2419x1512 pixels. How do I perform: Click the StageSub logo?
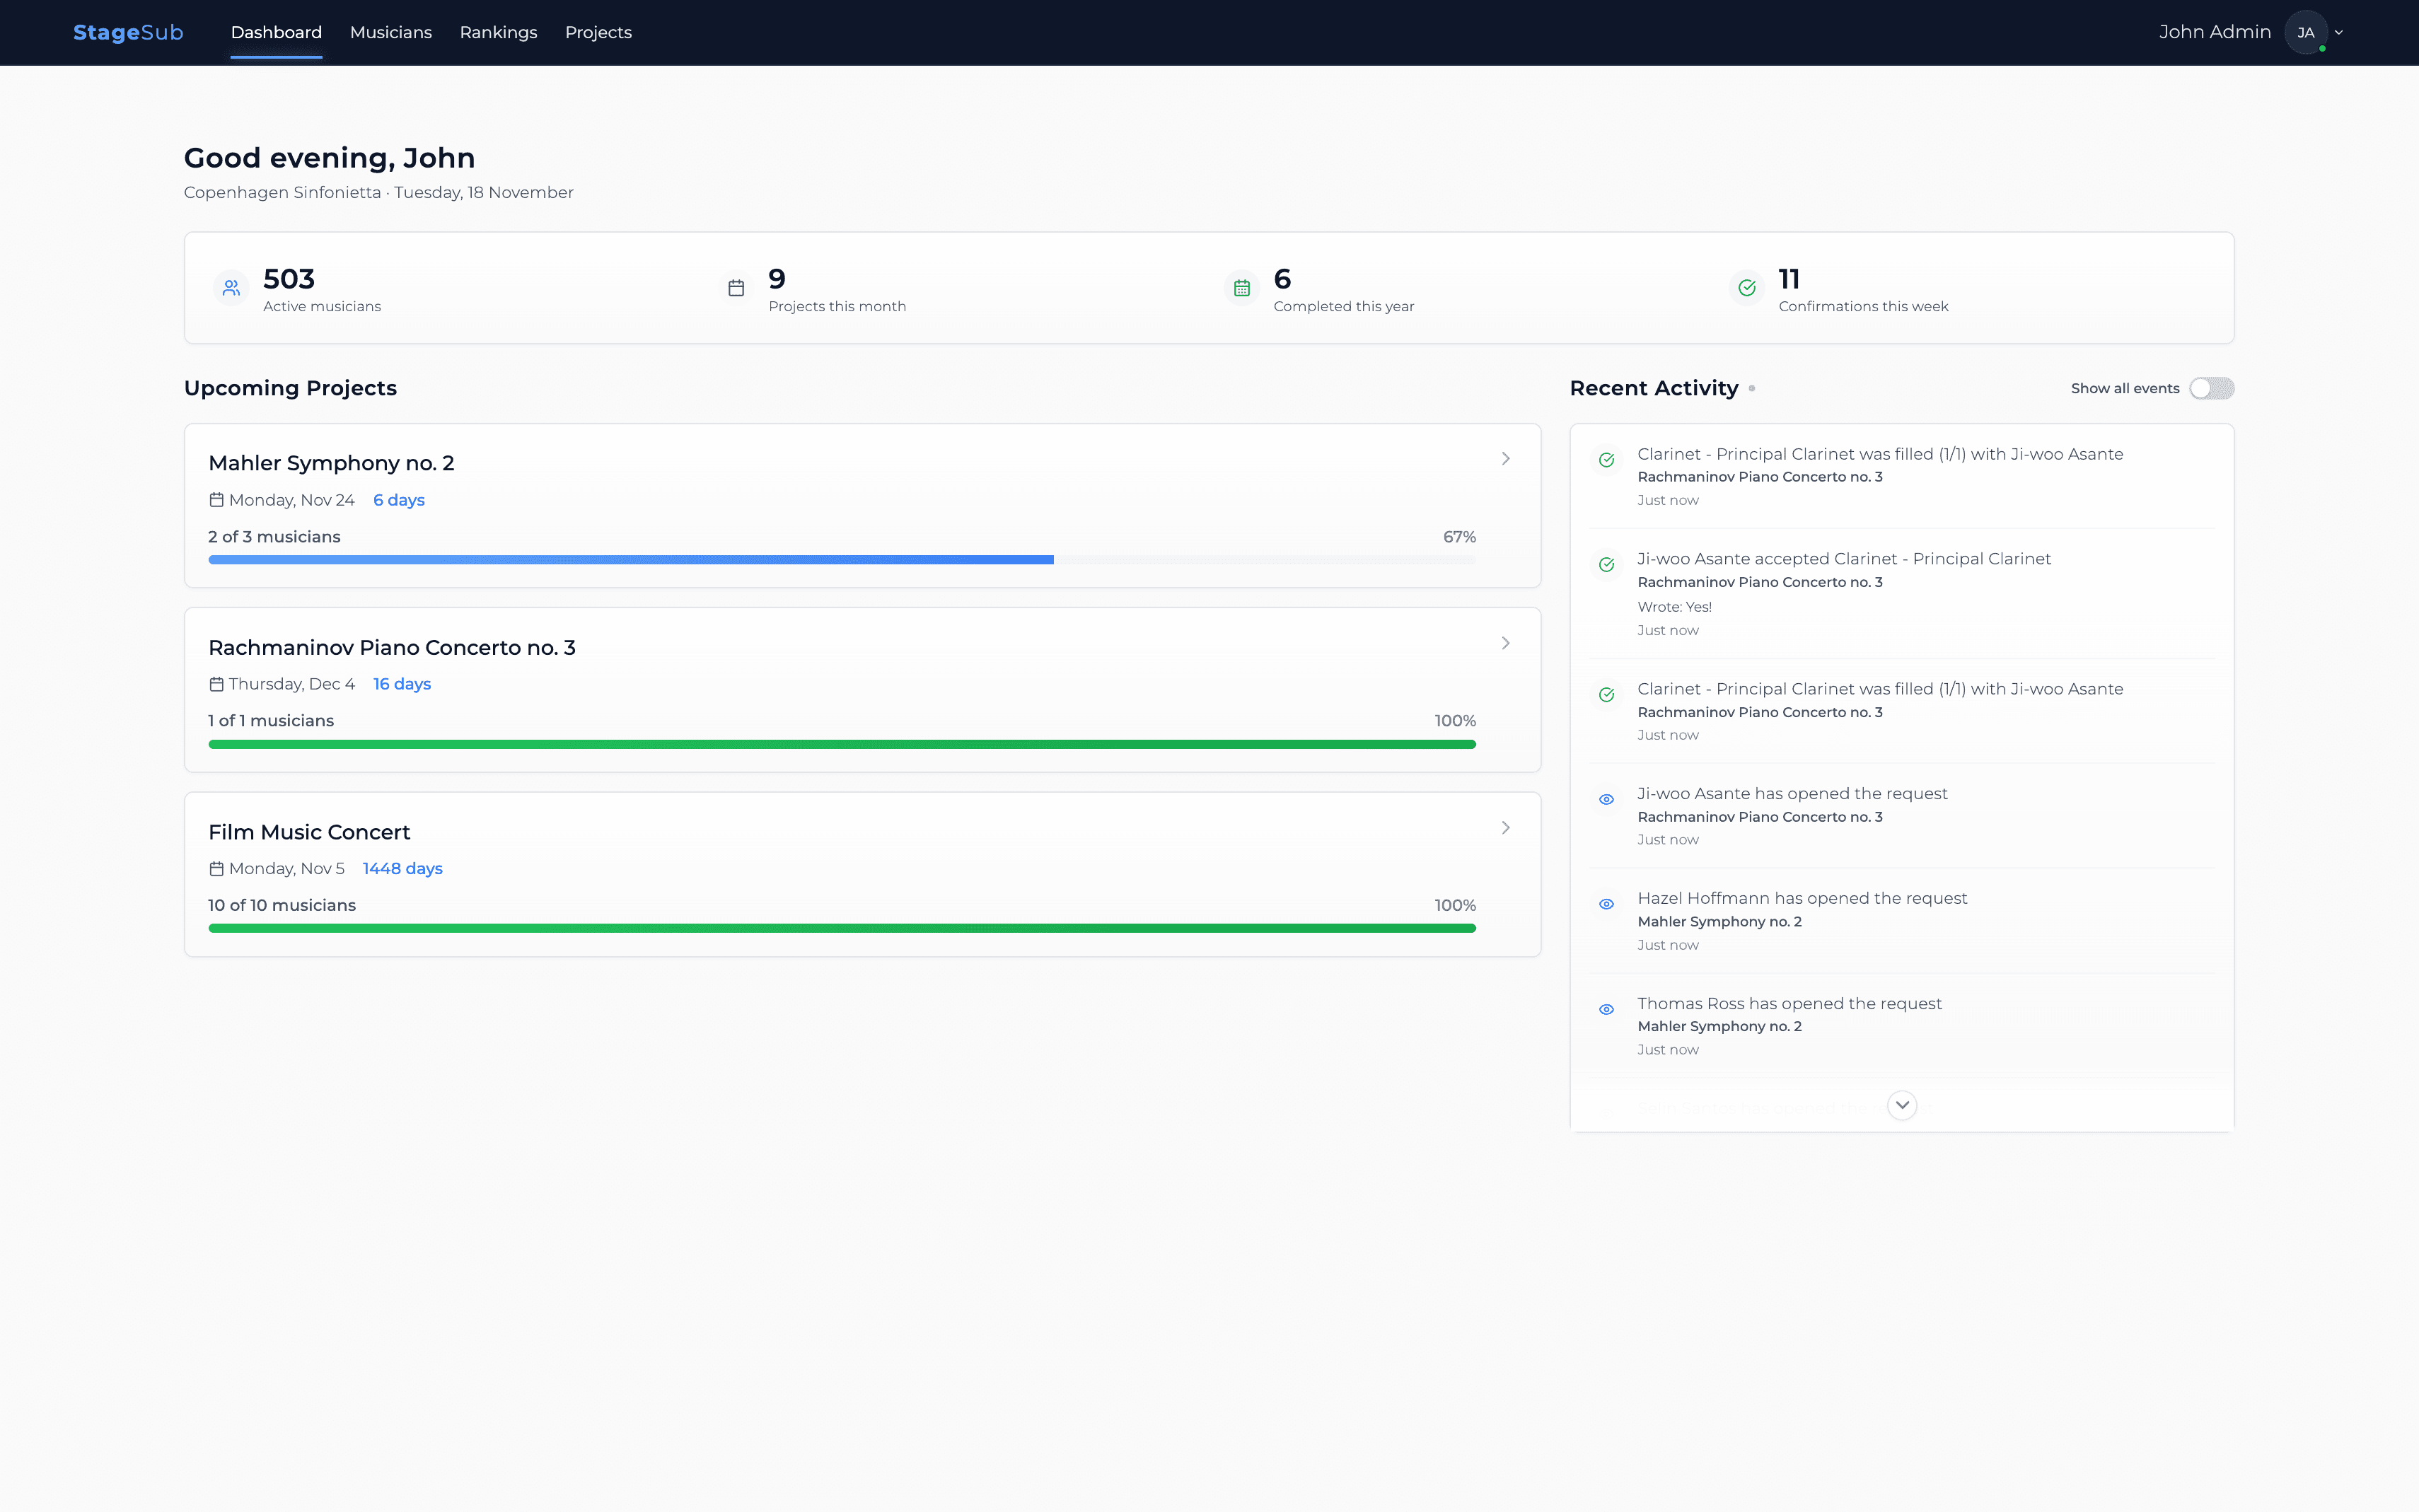[128, 32]
